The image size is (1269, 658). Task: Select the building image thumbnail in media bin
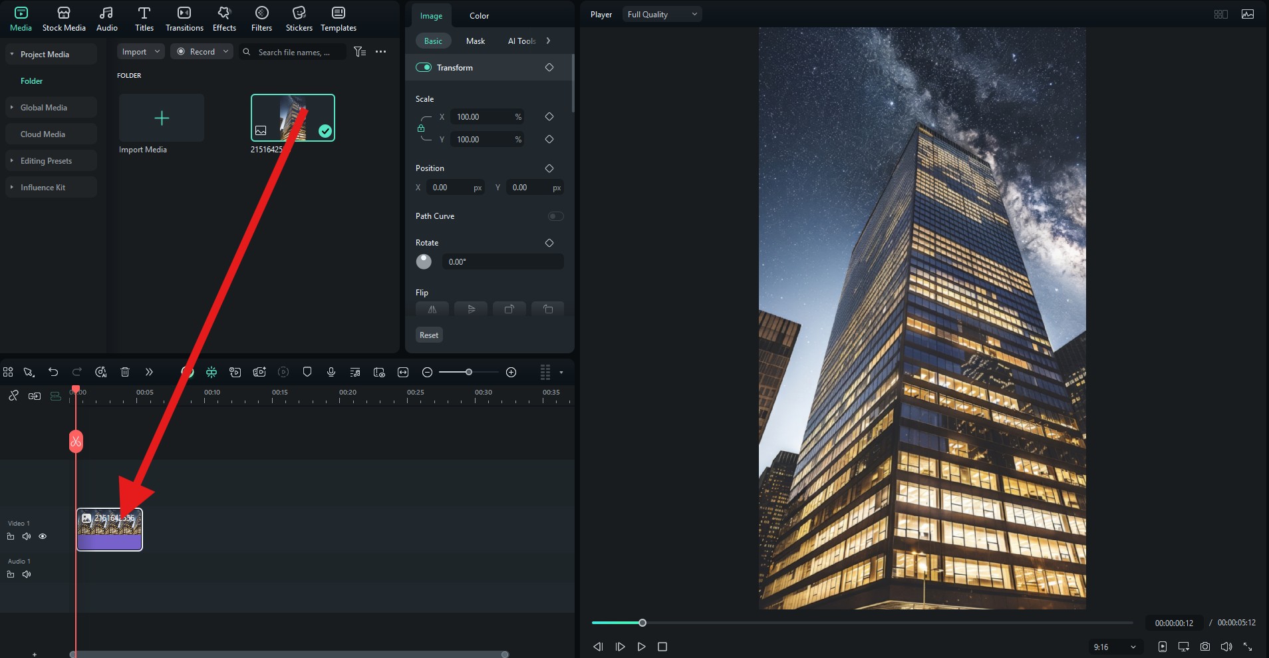(x=293, y=118)
